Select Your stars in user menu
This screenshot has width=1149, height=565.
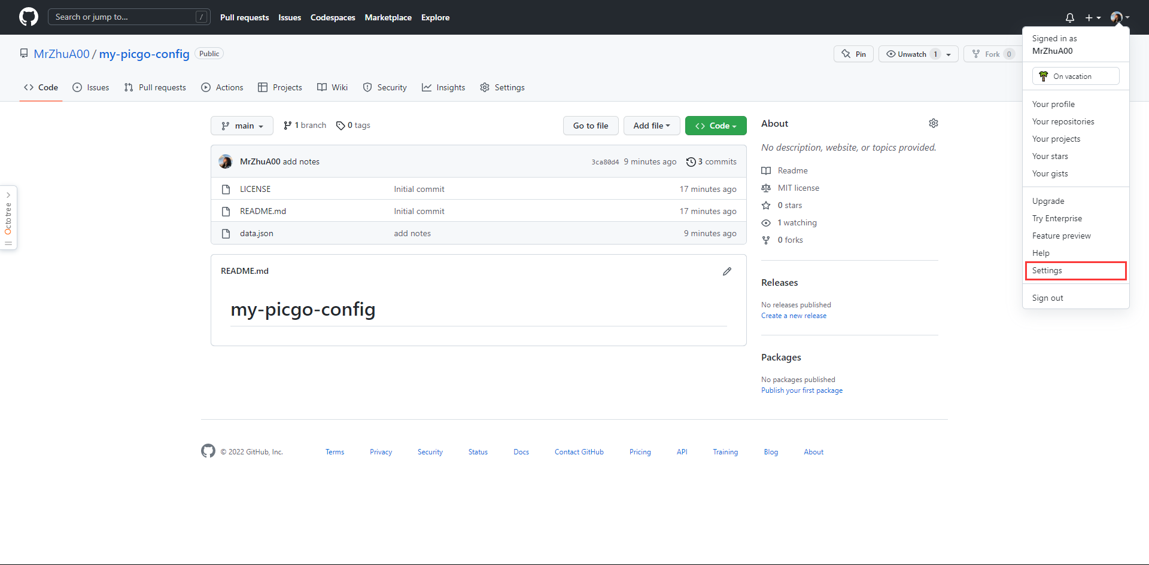pyautogui.click(x=1076, y=156)
